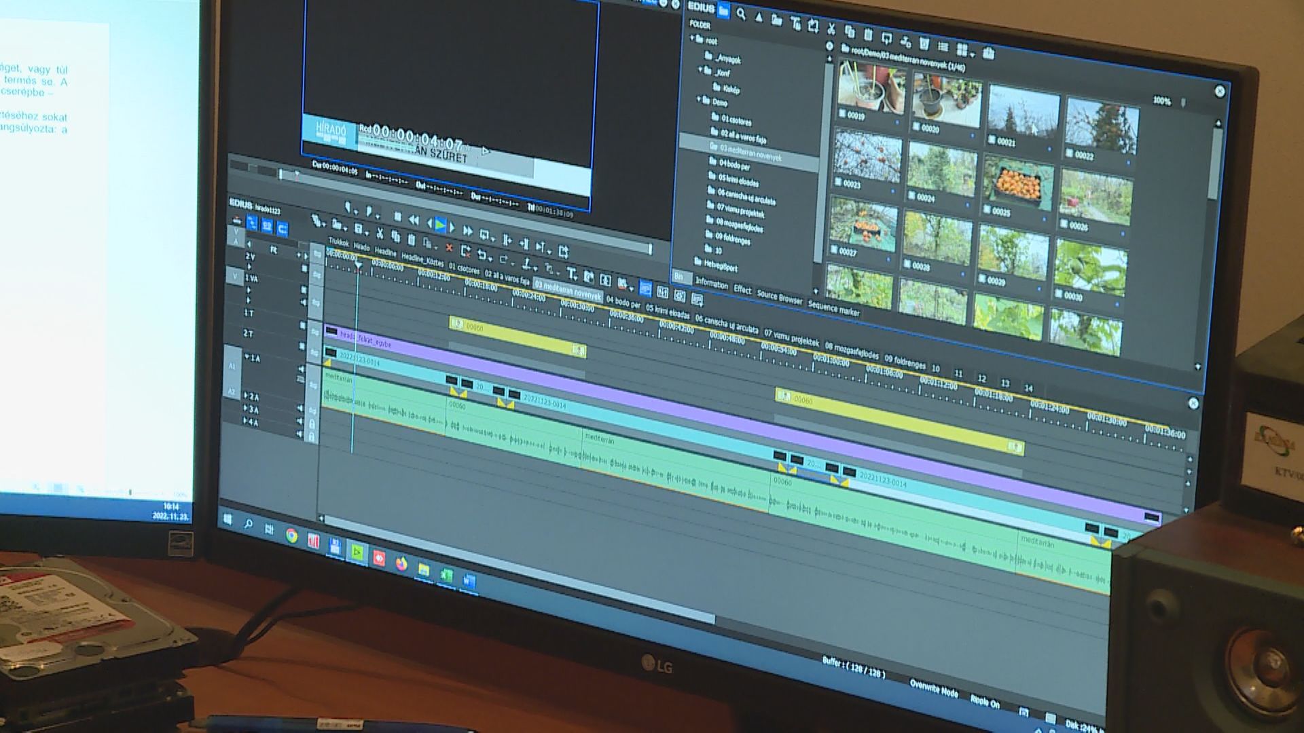Image resolution: width=1304 pixels, height=733 pixels.
Task: Switch to the Sequence marker tab
Action: 834,309
